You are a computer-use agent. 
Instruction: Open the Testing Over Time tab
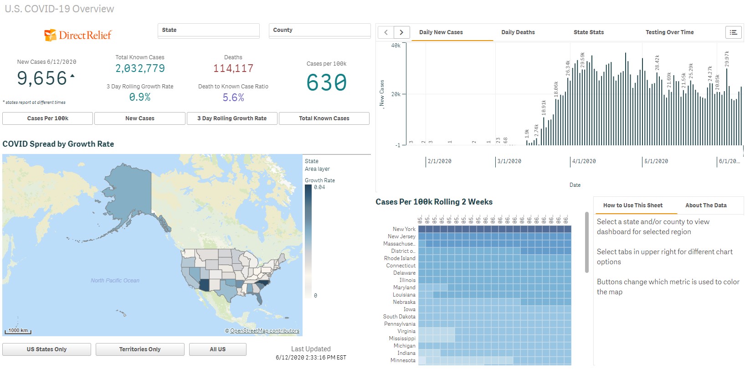(669, 32)
